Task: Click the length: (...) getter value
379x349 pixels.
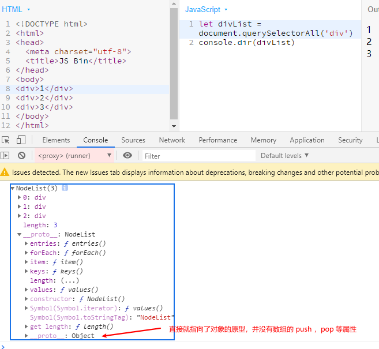Action: click(70, 280)
